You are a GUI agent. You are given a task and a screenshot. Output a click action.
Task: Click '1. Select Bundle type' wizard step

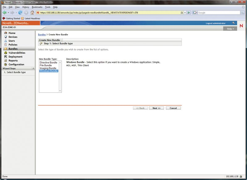coord(15,72)
